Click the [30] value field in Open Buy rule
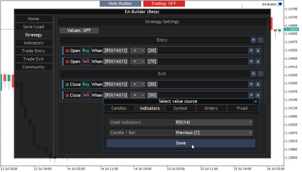 (152, 51)
